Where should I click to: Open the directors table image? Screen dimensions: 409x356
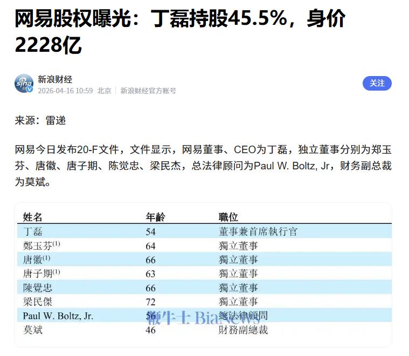(203, 275)
